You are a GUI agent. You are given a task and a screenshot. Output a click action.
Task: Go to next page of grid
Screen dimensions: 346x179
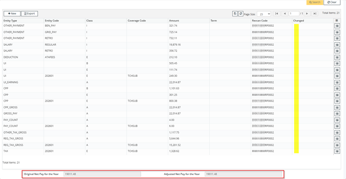click(x=307, y=14)
